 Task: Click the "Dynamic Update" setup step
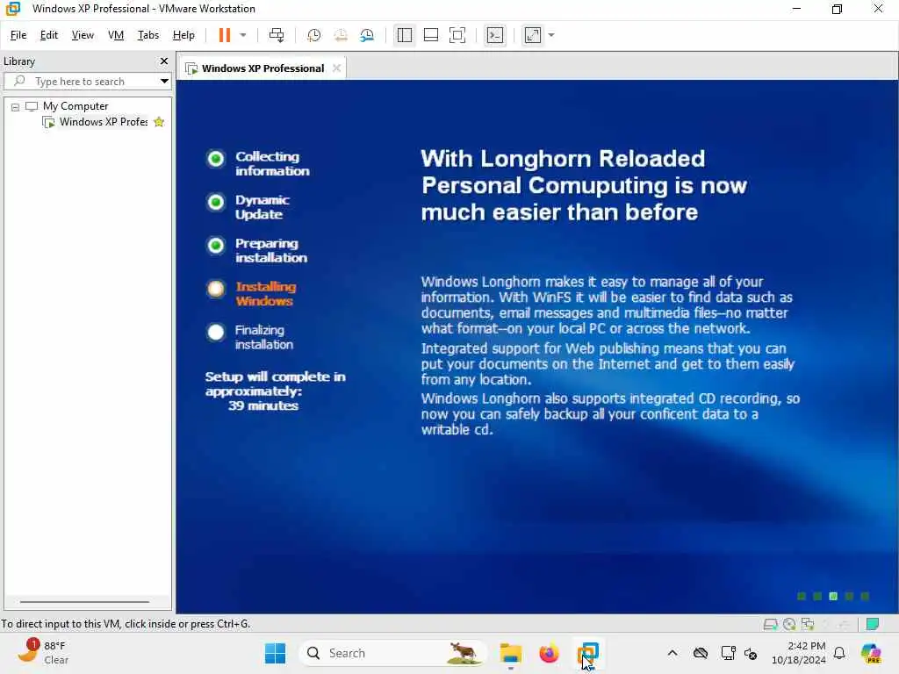(262, 207)
